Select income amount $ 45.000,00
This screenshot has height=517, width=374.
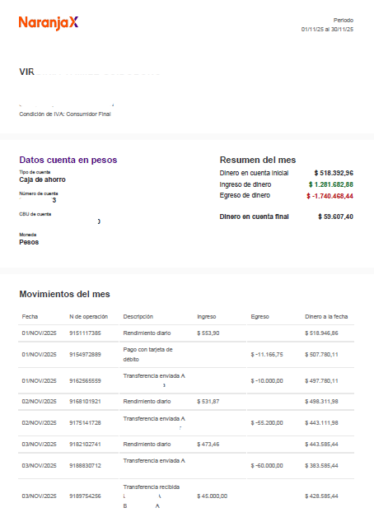point(212,496)
